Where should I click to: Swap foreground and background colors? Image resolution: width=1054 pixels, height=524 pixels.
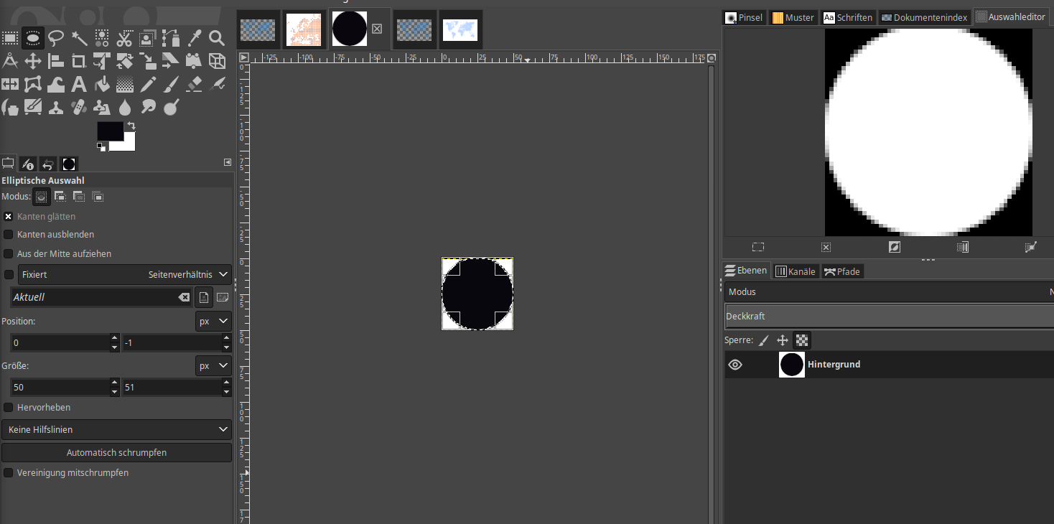coord(131,126)
